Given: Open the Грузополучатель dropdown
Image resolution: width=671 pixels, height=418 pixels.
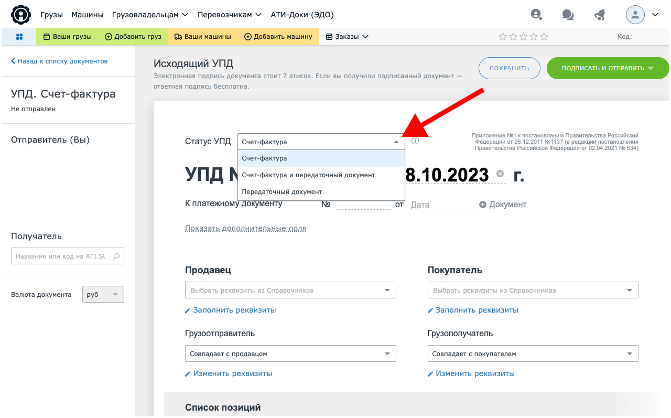Looking at the screenshot, I should pos(533,353).
